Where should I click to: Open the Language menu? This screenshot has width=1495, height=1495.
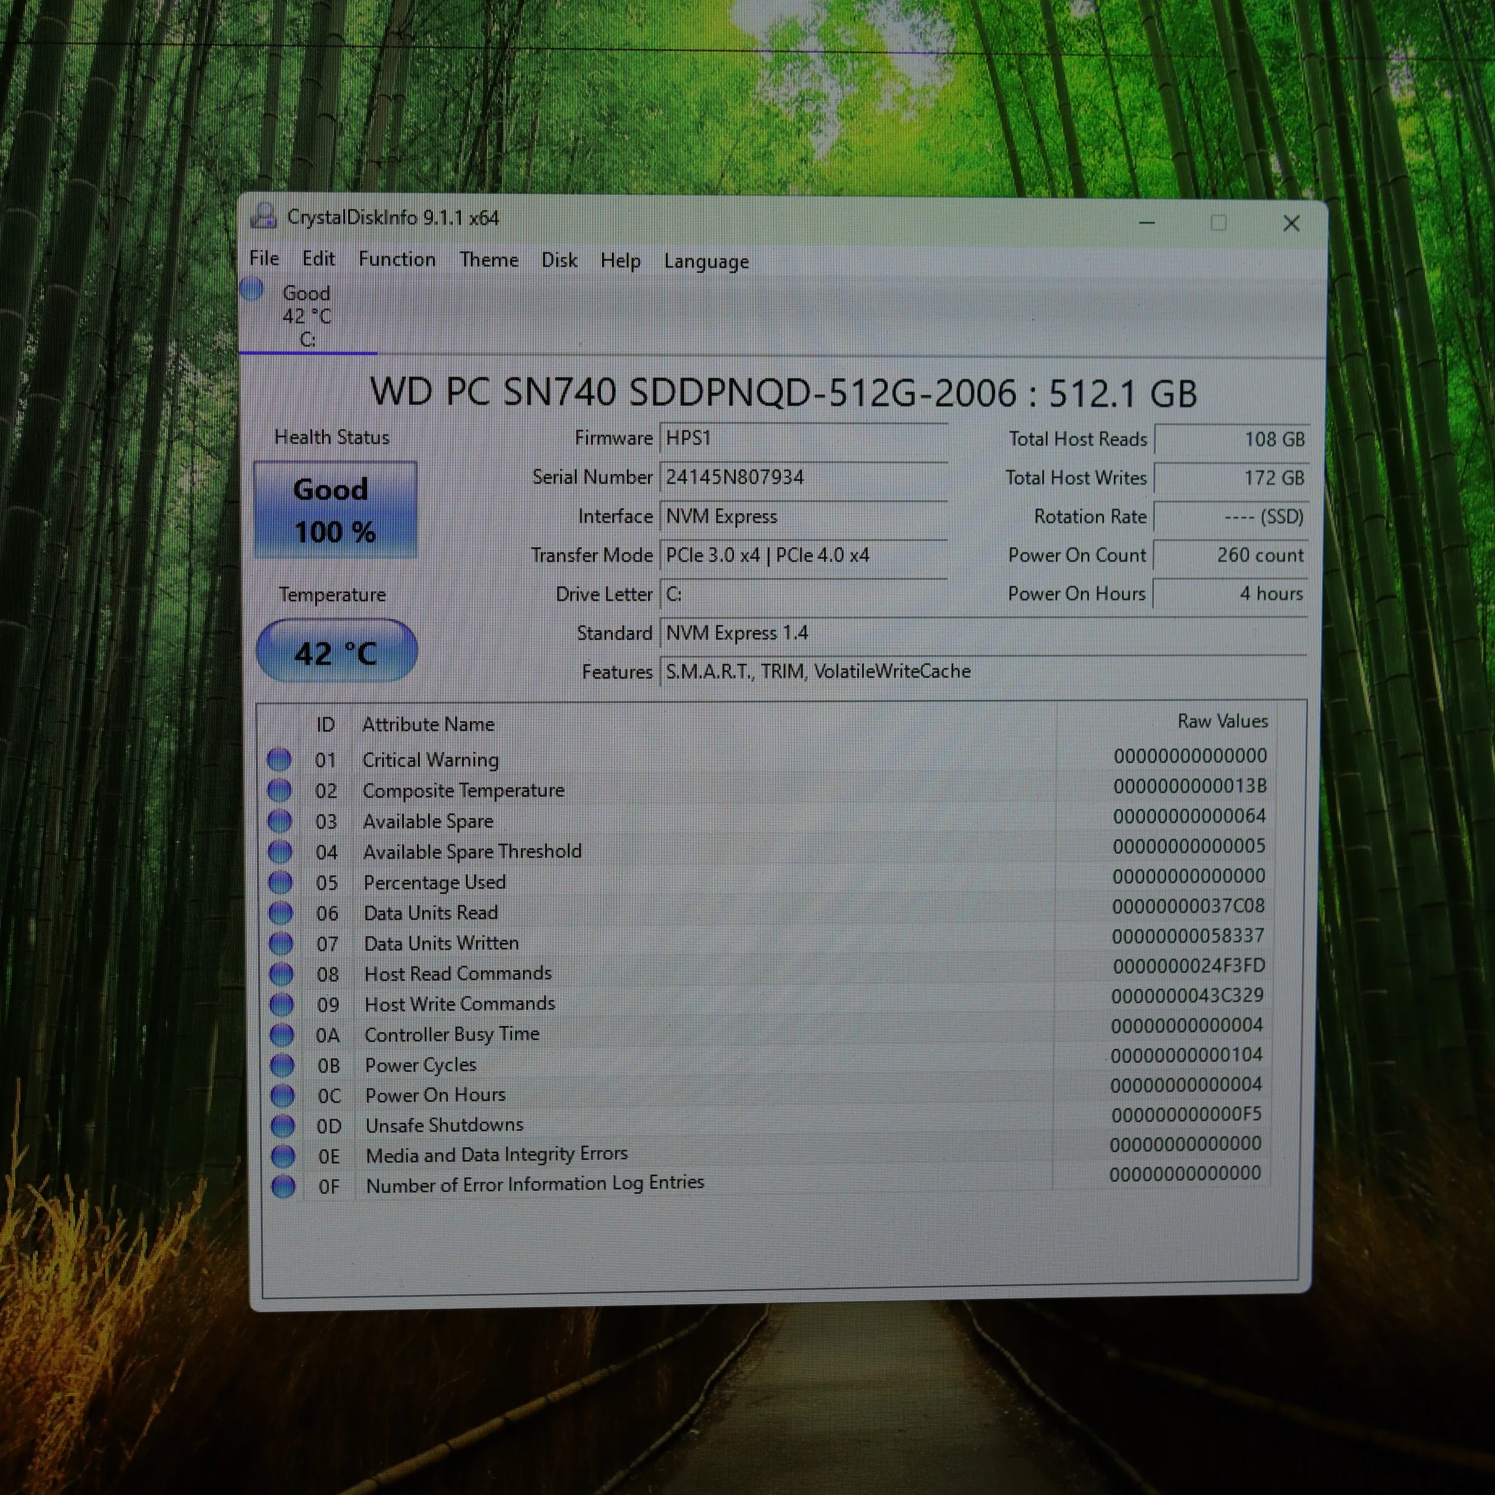point(706,261)
